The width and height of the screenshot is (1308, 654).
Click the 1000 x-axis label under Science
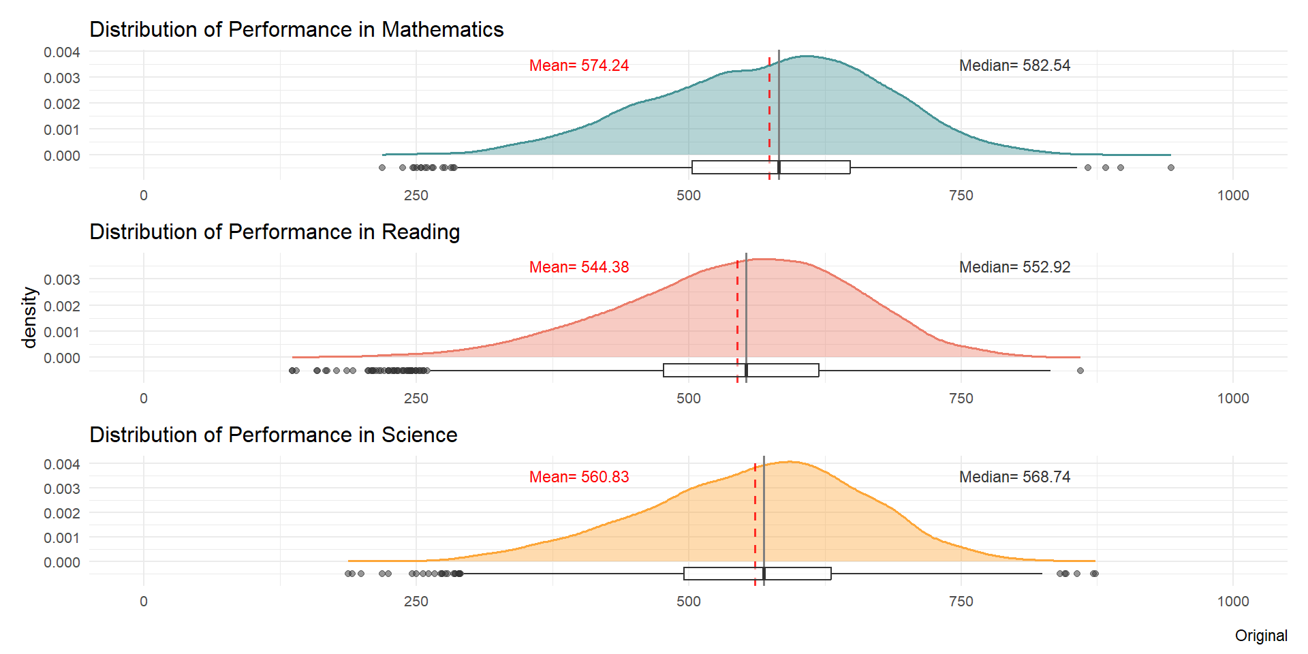[x=1233, y=602]
